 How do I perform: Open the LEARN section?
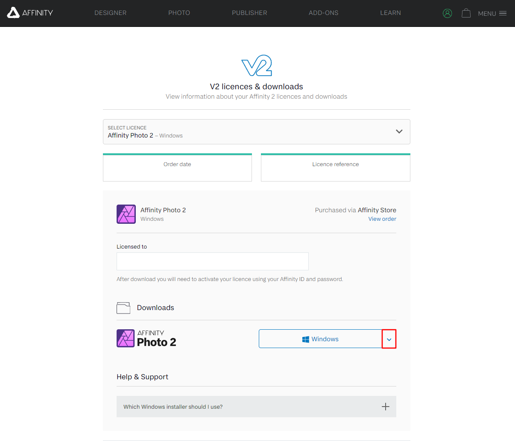[x=390, y=13]
